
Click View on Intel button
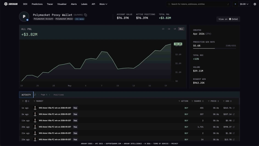(228, 19)
